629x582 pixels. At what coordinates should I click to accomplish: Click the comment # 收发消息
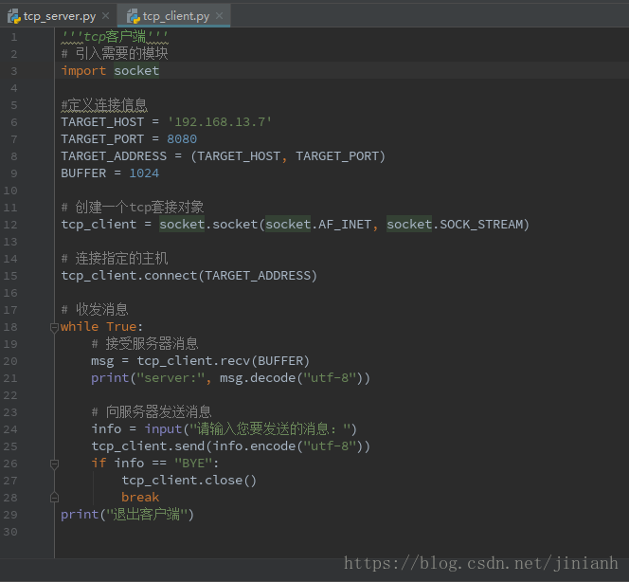pyautogui.click(x=95, y=310)
